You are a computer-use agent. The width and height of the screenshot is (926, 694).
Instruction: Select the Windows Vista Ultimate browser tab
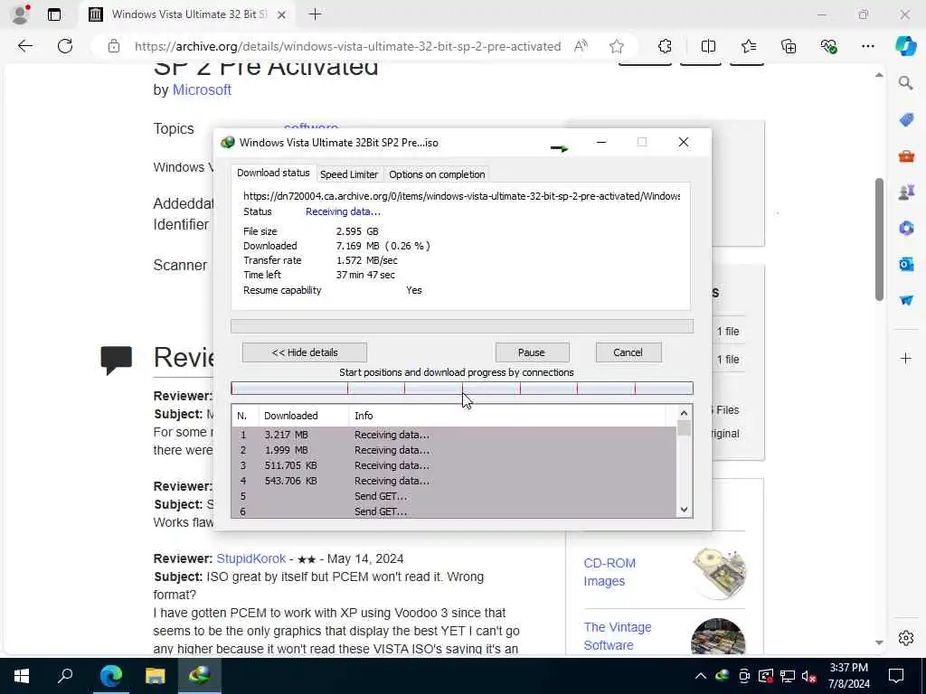coord(188,14)
